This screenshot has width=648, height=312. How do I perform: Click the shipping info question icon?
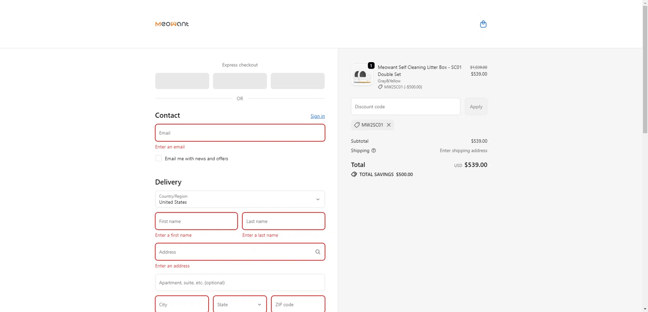pos(374,151)
